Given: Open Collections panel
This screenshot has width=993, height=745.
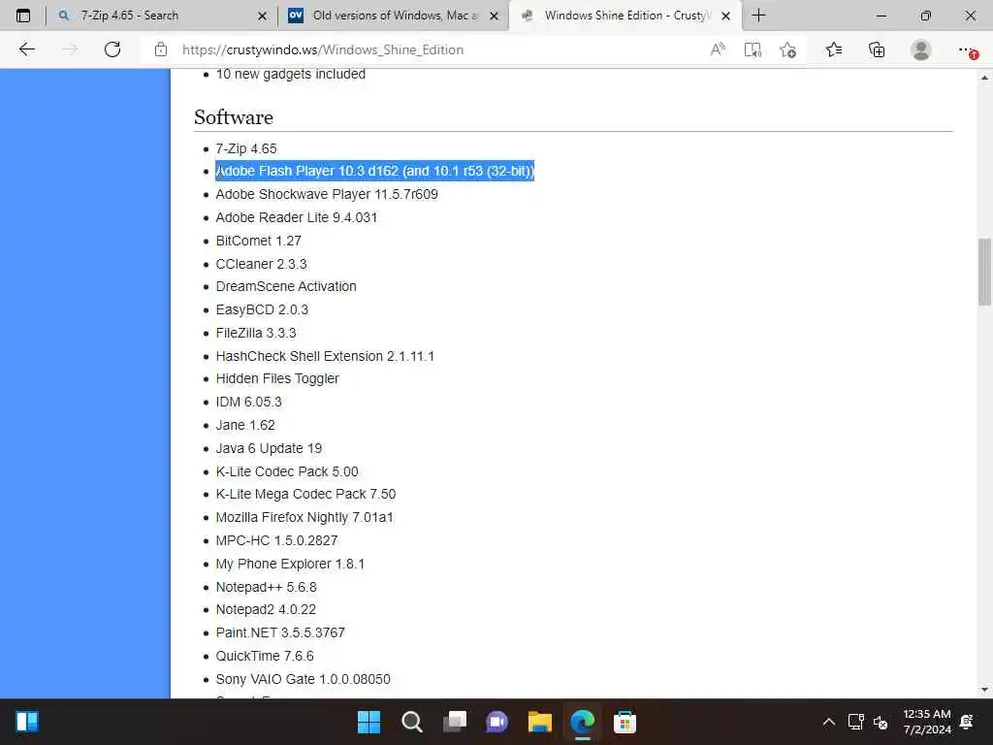Looking at the screenshot, I should pos(877,49).
